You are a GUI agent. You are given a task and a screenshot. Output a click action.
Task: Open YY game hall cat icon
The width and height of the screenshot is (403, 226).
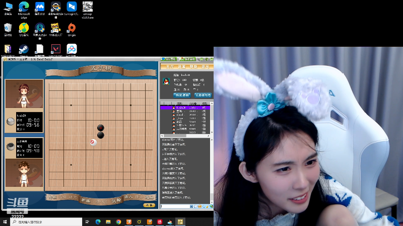[x=55, y=30]
